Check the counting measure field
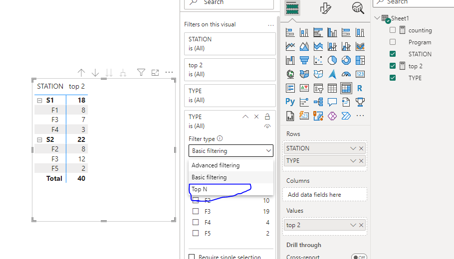 tap(393, 30)
